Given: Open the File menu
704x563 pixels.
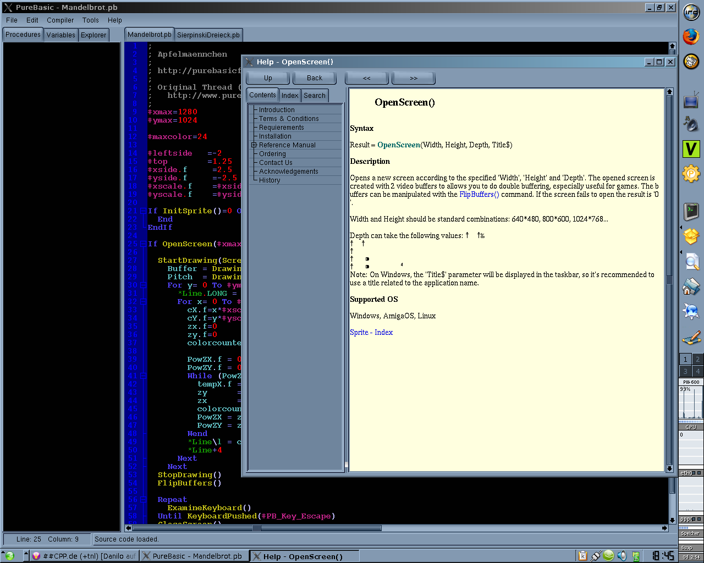Looking at the screenshot, I should tap(12, 20).
